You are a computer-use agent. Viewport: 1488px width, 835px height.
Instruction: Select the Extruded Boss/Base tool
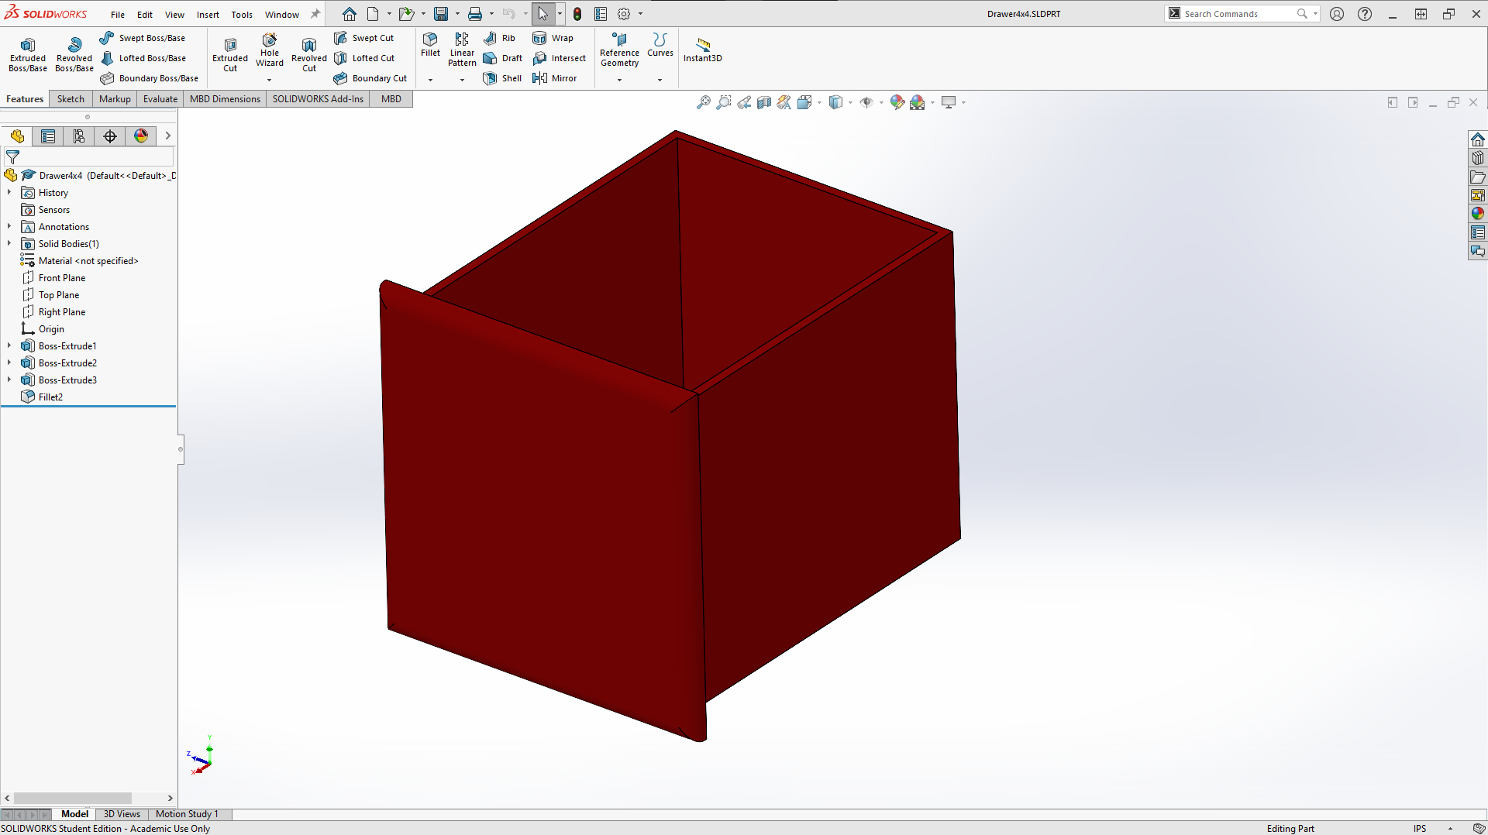pos(27,53)
